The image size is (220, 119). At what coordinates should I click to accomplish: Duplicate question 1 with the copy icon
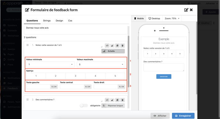[117, 46]
